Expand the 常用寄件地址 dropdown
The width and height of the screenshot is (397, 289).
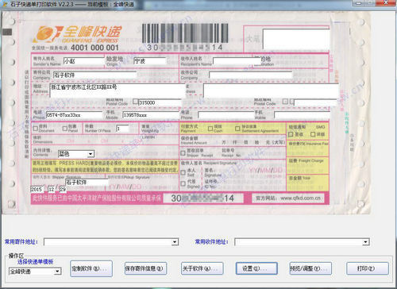(175, 242)
